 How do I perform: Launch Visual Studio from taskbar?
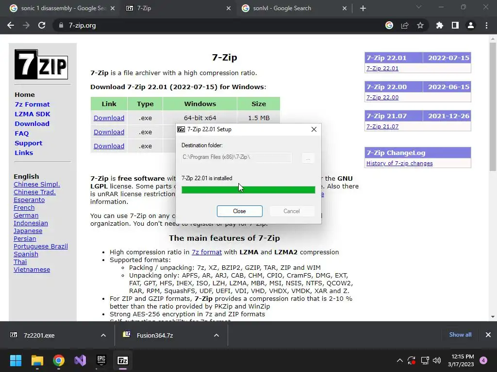click(x=80, y=360)
